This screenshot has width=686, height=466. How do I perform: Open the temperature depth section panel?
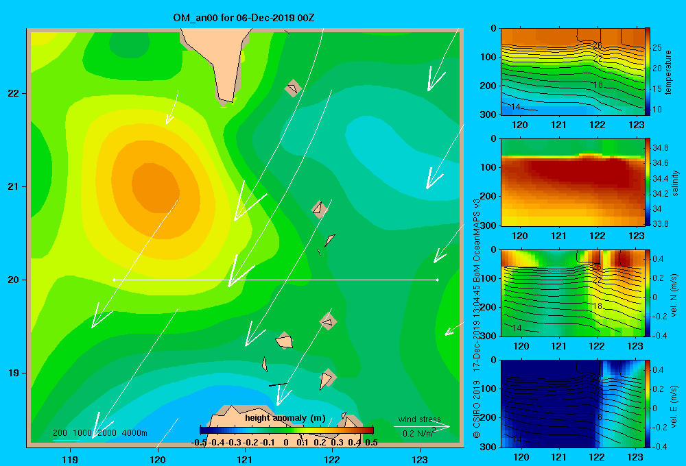click(x=573, y=72)
